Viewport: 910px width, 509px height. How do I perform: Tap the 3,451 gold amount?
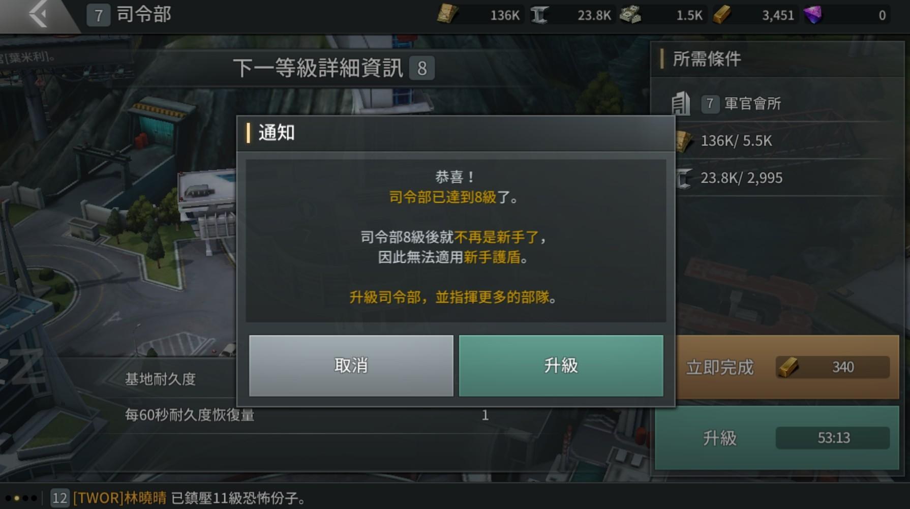click(777, 15)
